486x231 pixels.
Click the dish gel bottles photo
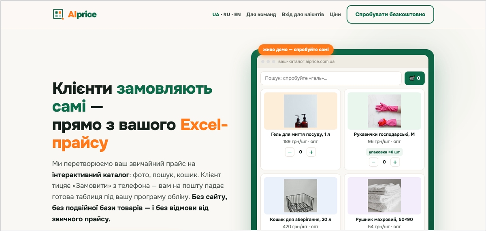tap(301, 111)
